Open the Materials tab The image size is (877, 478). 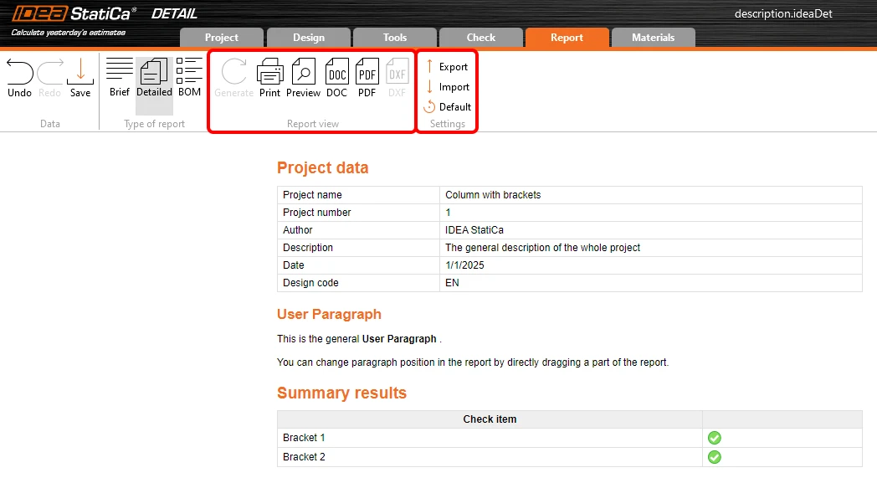(x=654, y=38)
